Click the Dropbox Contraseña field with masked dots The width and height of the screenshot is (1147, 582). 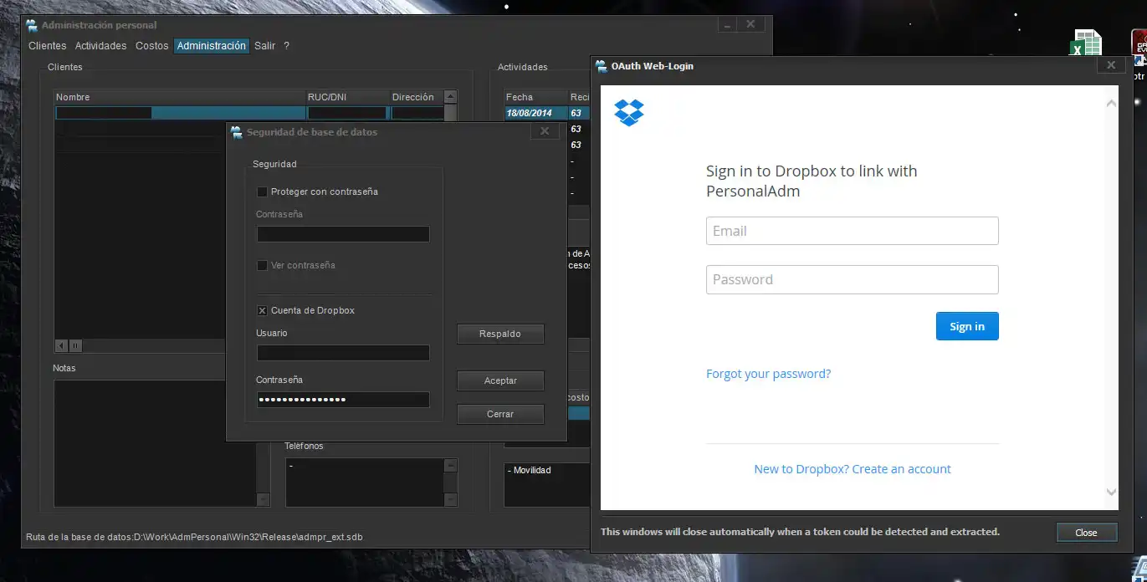[x=343, y=400]
